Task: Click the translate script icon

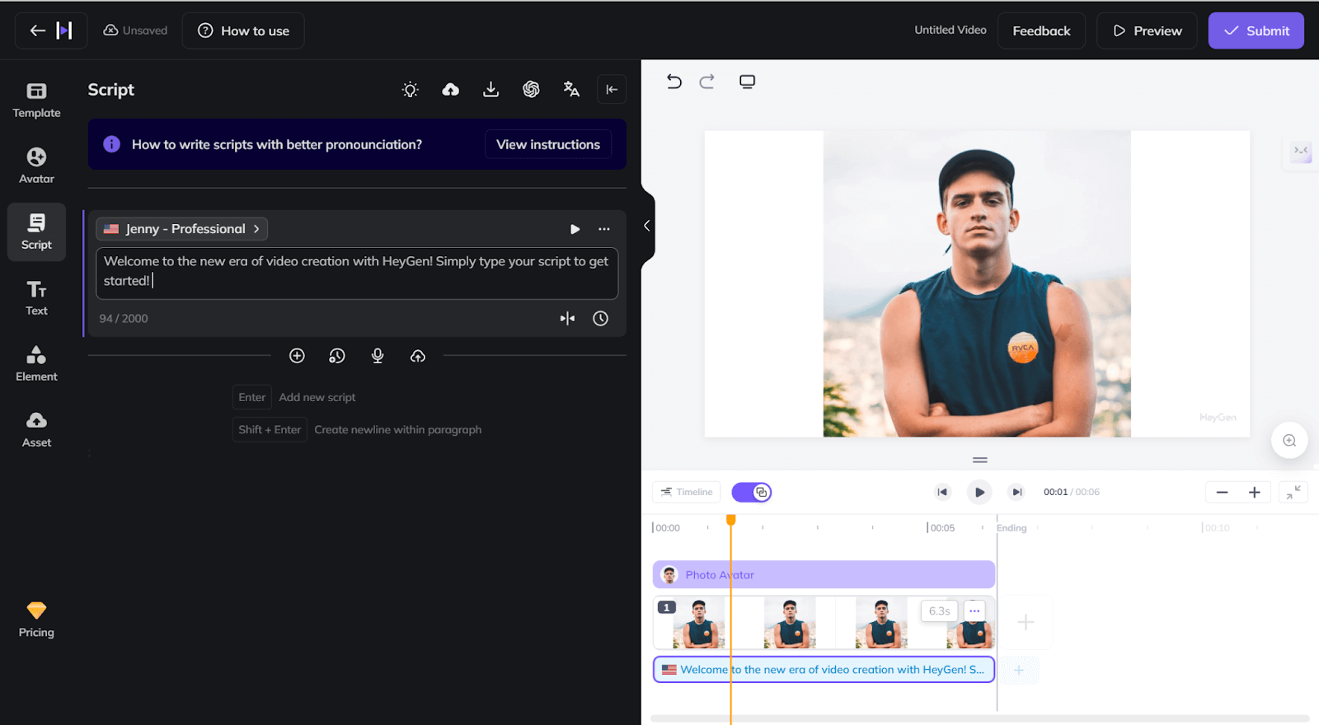Action: [571, 90]
